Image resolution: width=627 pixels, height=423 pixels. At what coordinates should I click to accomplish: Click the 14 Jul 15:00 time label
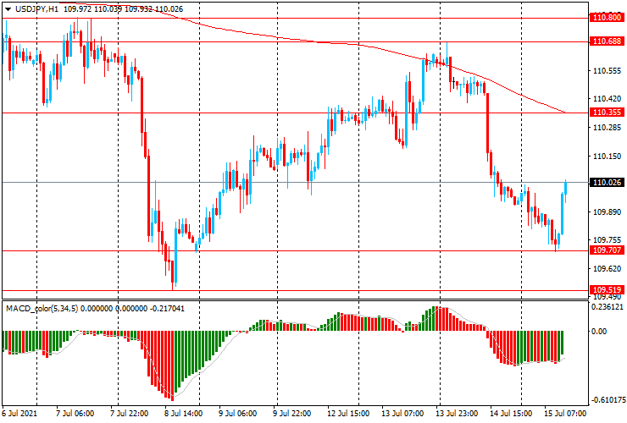(511, 413)
